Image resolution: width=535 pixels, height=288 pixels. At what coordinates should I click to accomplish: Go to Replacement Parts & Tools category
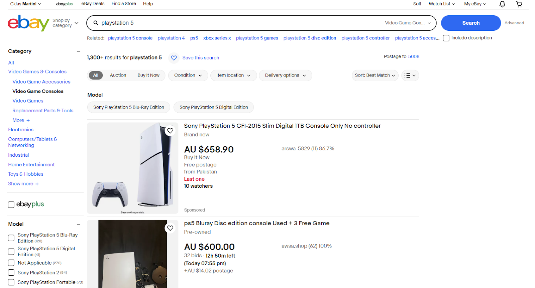[x=43, y=111]
